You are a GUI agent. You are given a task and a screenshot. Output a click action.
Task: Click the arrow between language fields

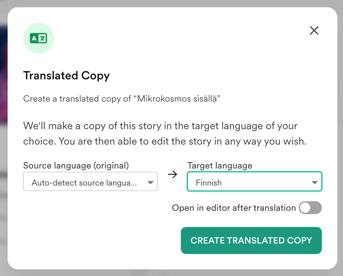[172, 175]
